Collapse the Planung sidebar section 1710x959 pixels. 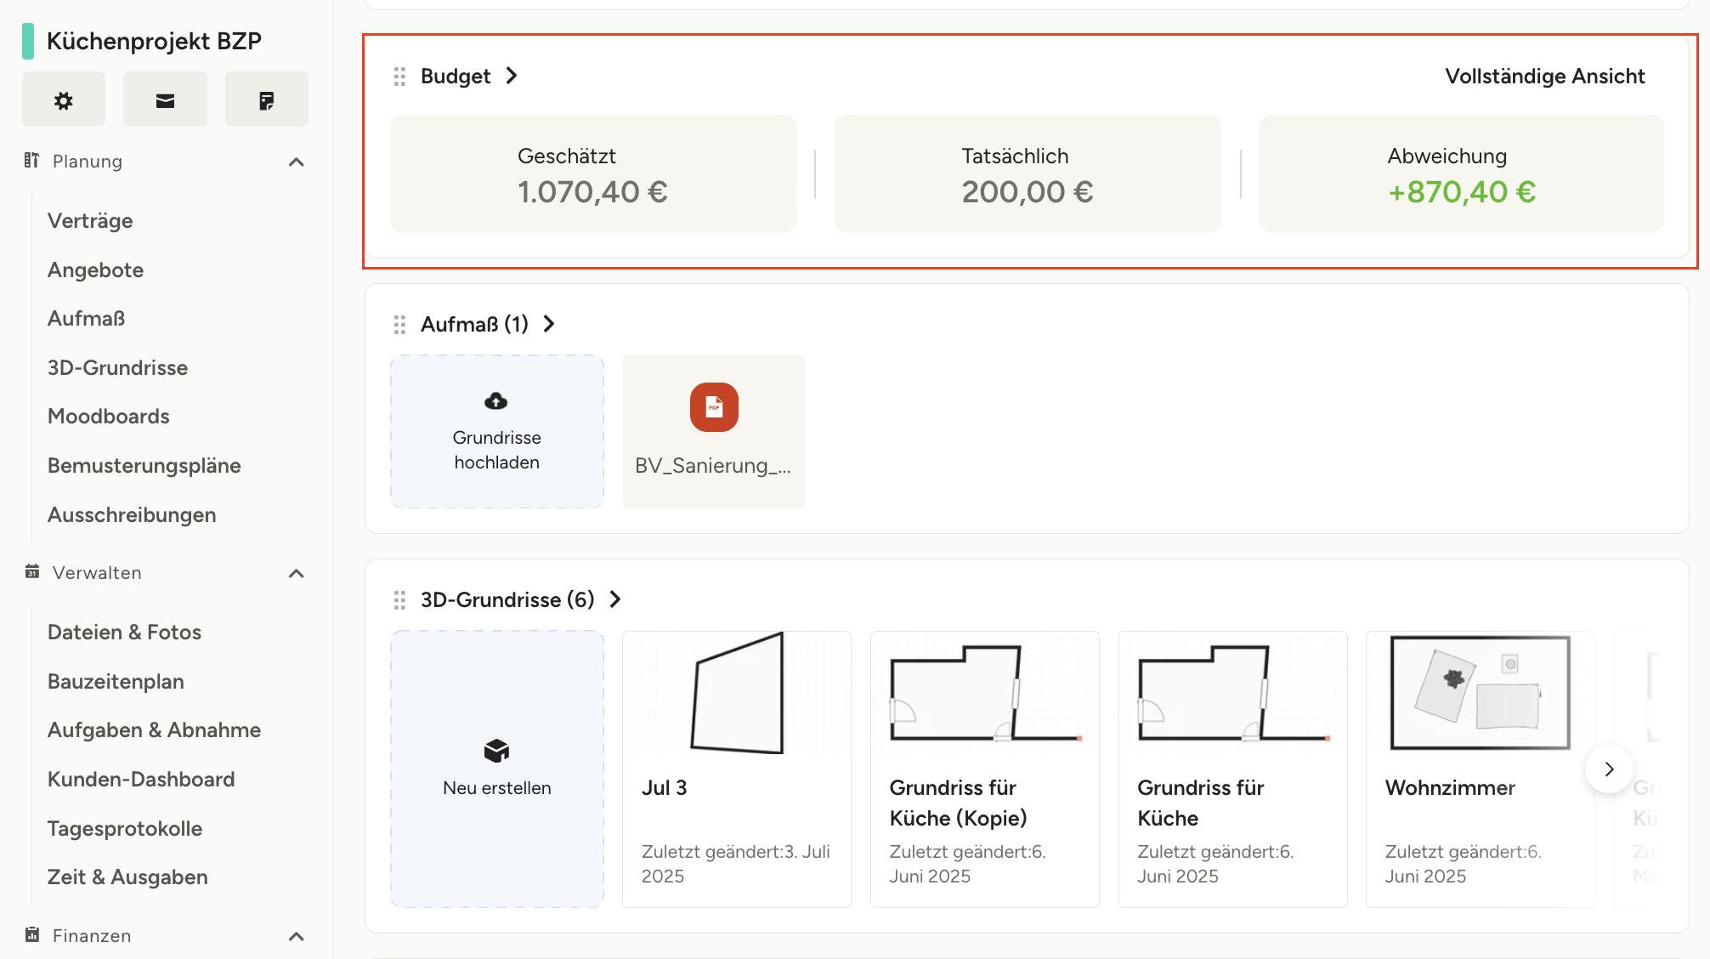(297, 162)
